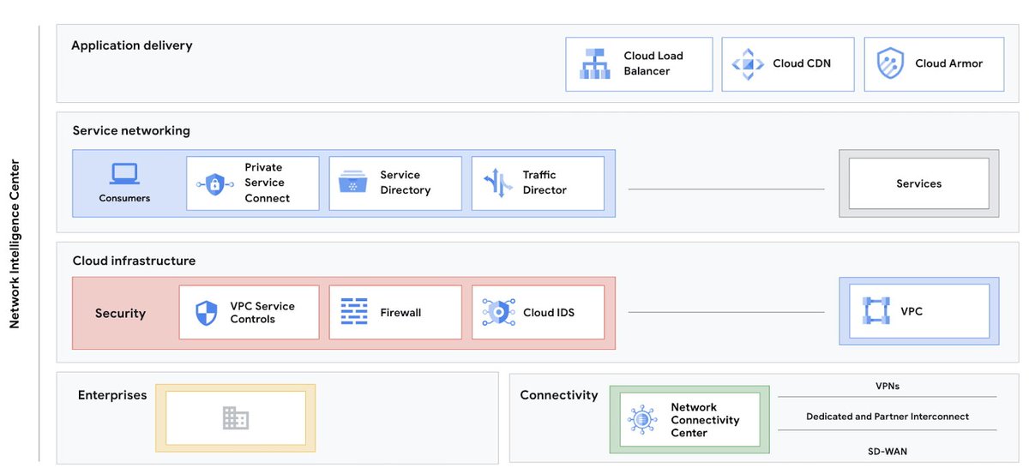This screenshot has width=1029, height=474.
Task: Select the Cloud Armor label
Action: 949,63
